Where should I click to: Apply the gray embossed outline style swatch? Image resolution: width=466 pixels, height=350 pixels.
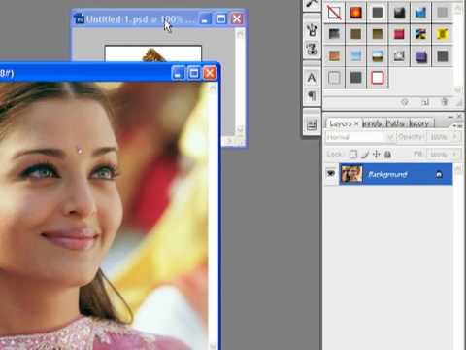(399, 55)
